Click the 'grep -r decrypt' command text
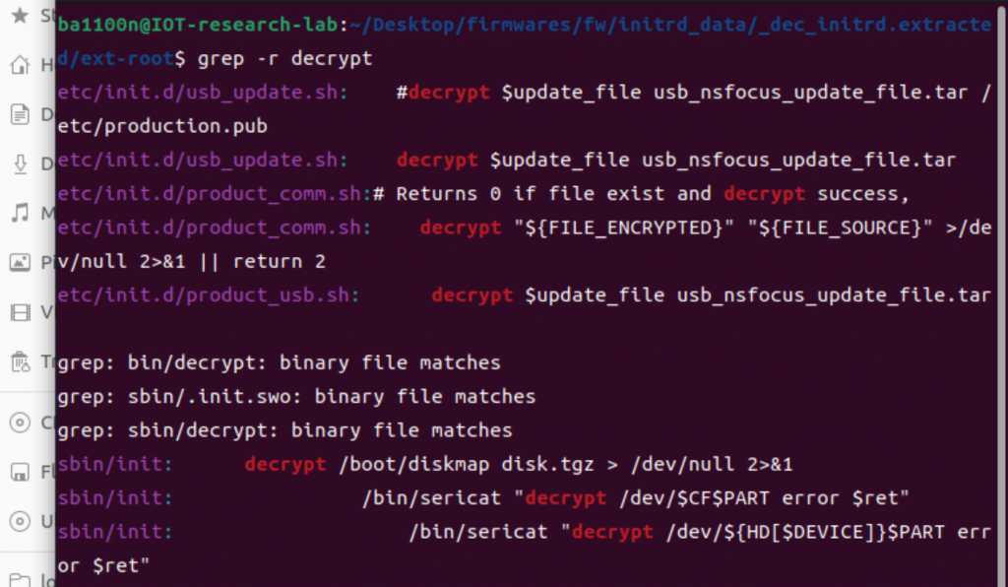Screen dimensions: 1008x587 [285, 59]
